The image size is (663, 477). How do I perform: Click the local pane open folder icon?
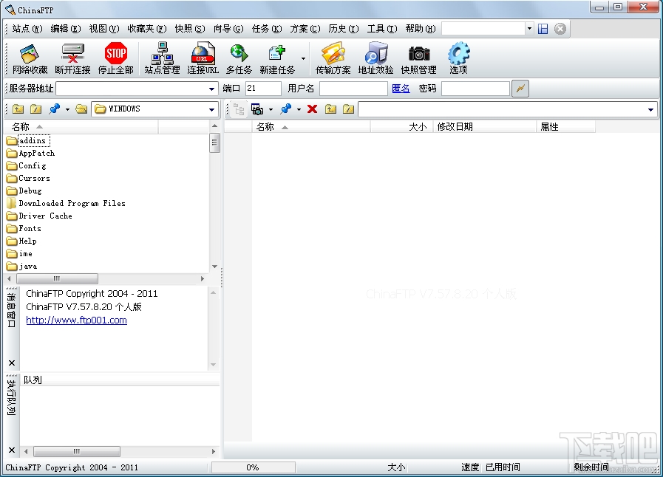[81, 109]
